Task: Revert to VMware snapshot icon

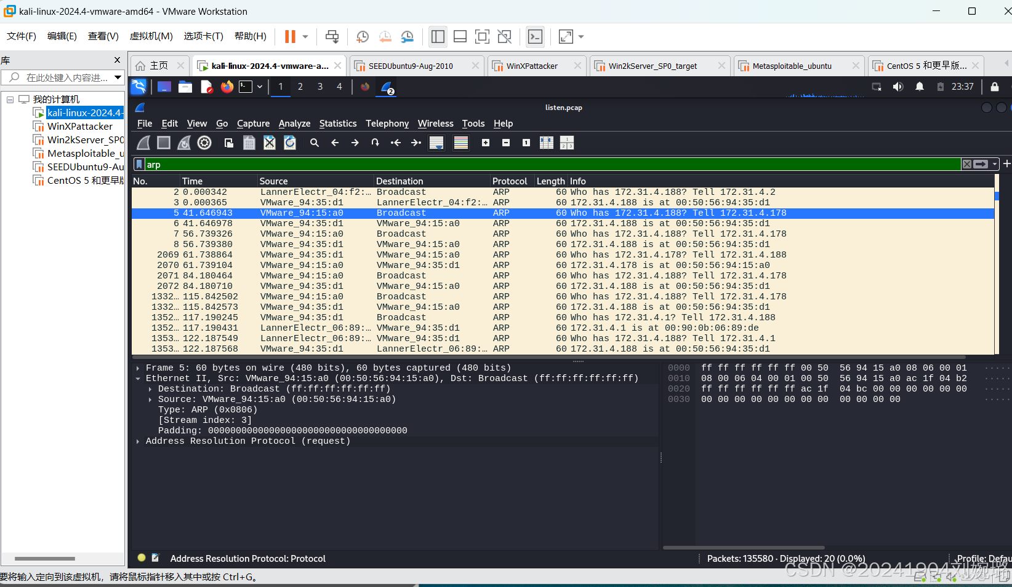Action: point(385,37)
